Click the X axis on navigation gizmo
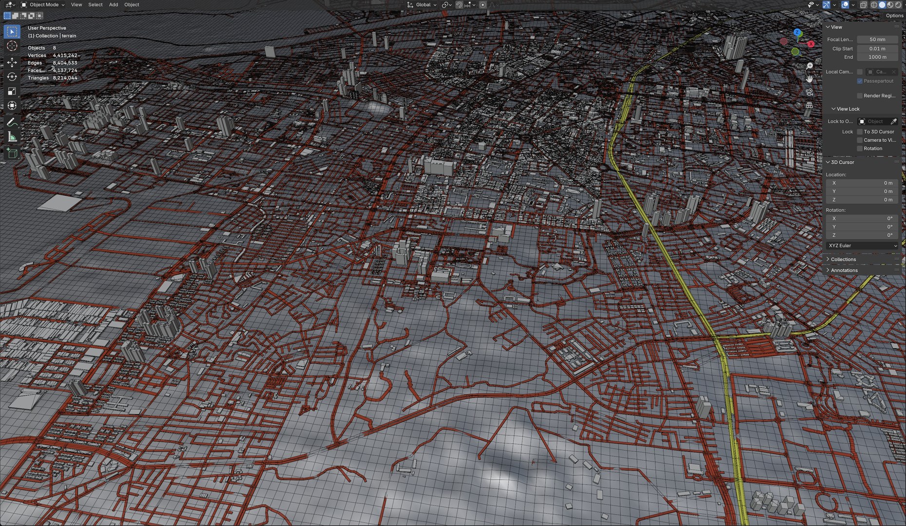This screenshot has width=906, height=526. click(x=811, y=44)
